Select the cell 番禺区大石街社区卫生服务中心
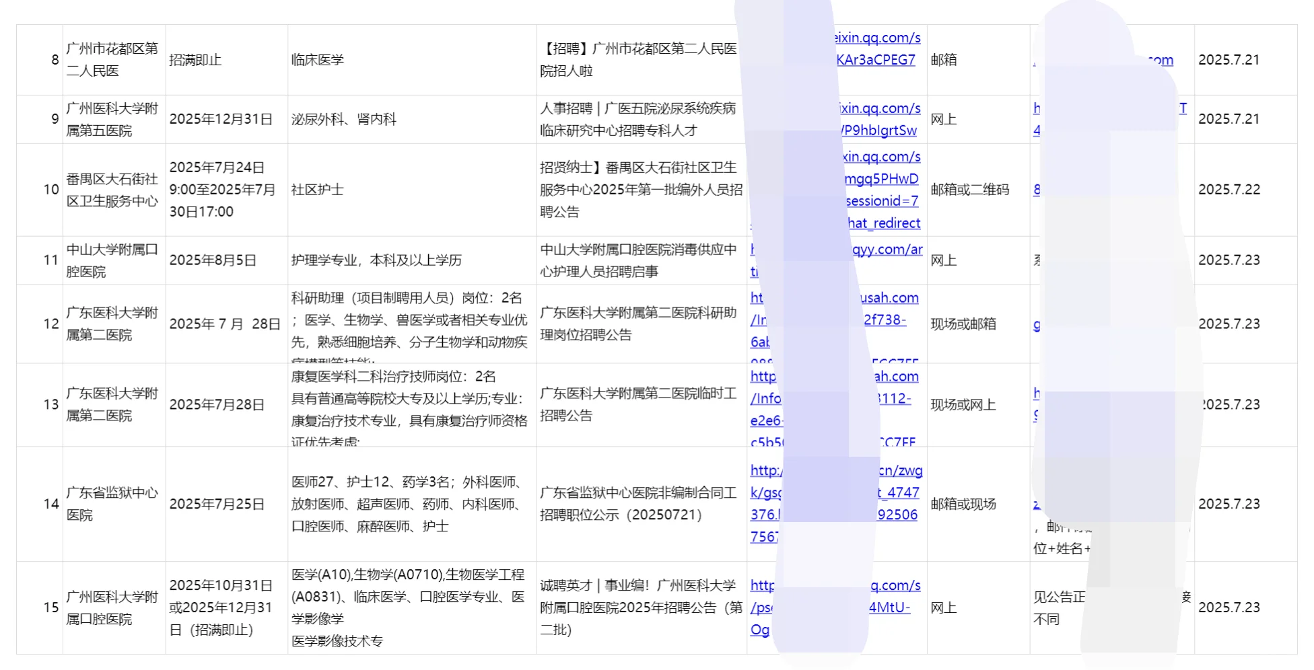 (114, 190)
